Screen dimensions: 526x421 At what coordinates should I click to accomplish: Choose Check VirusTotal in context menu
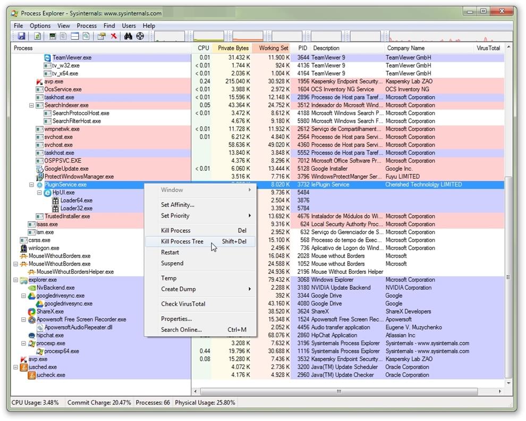tap(201, 304)
